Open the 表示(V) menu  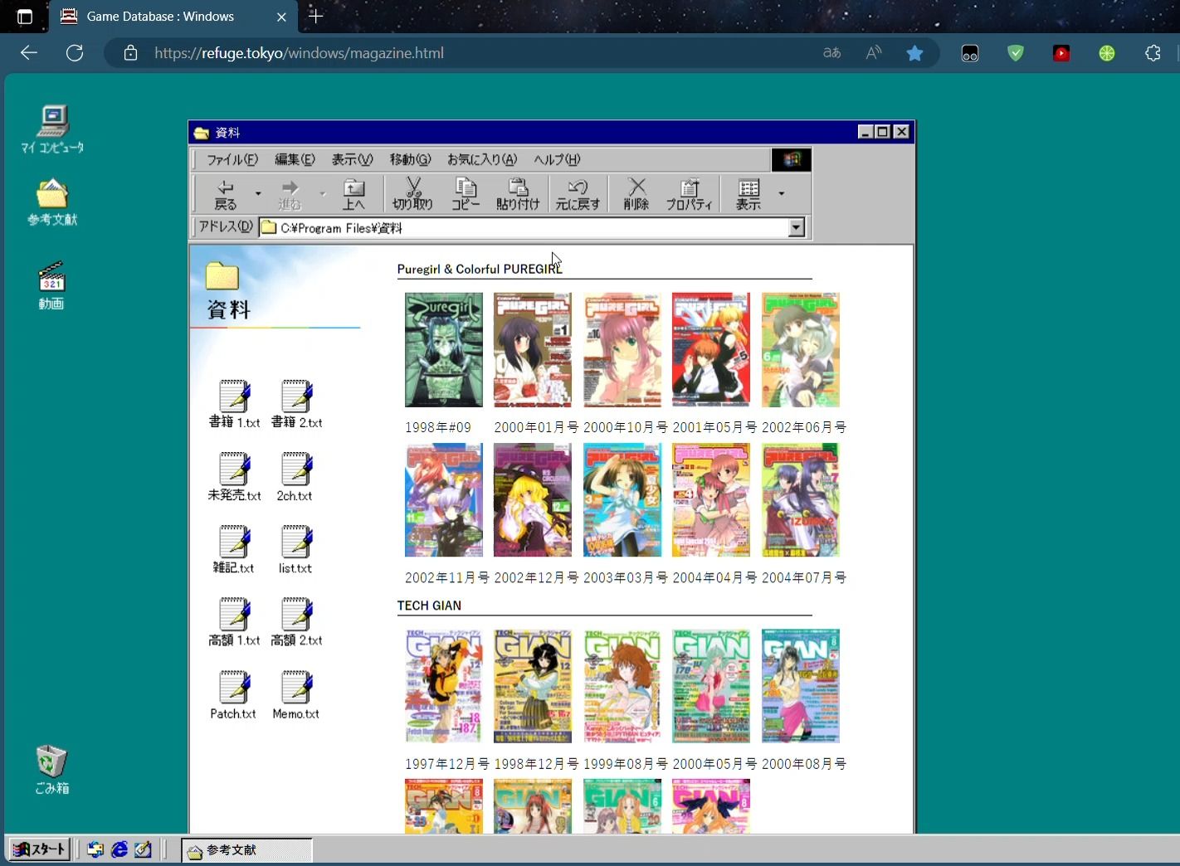pyautogui.click(x=353, y=159)
